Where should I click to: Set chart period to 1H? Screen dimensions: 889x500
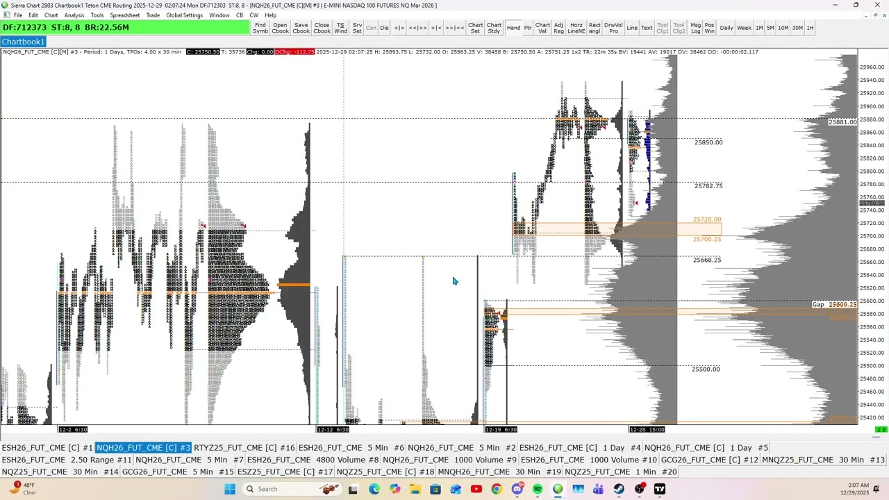810,28
